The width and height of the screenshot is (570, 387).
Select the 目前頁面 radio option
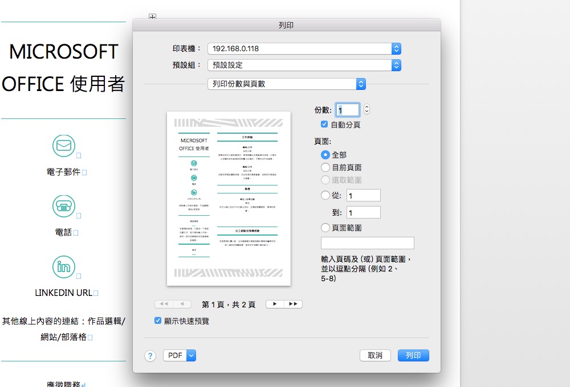pos(325,167)
